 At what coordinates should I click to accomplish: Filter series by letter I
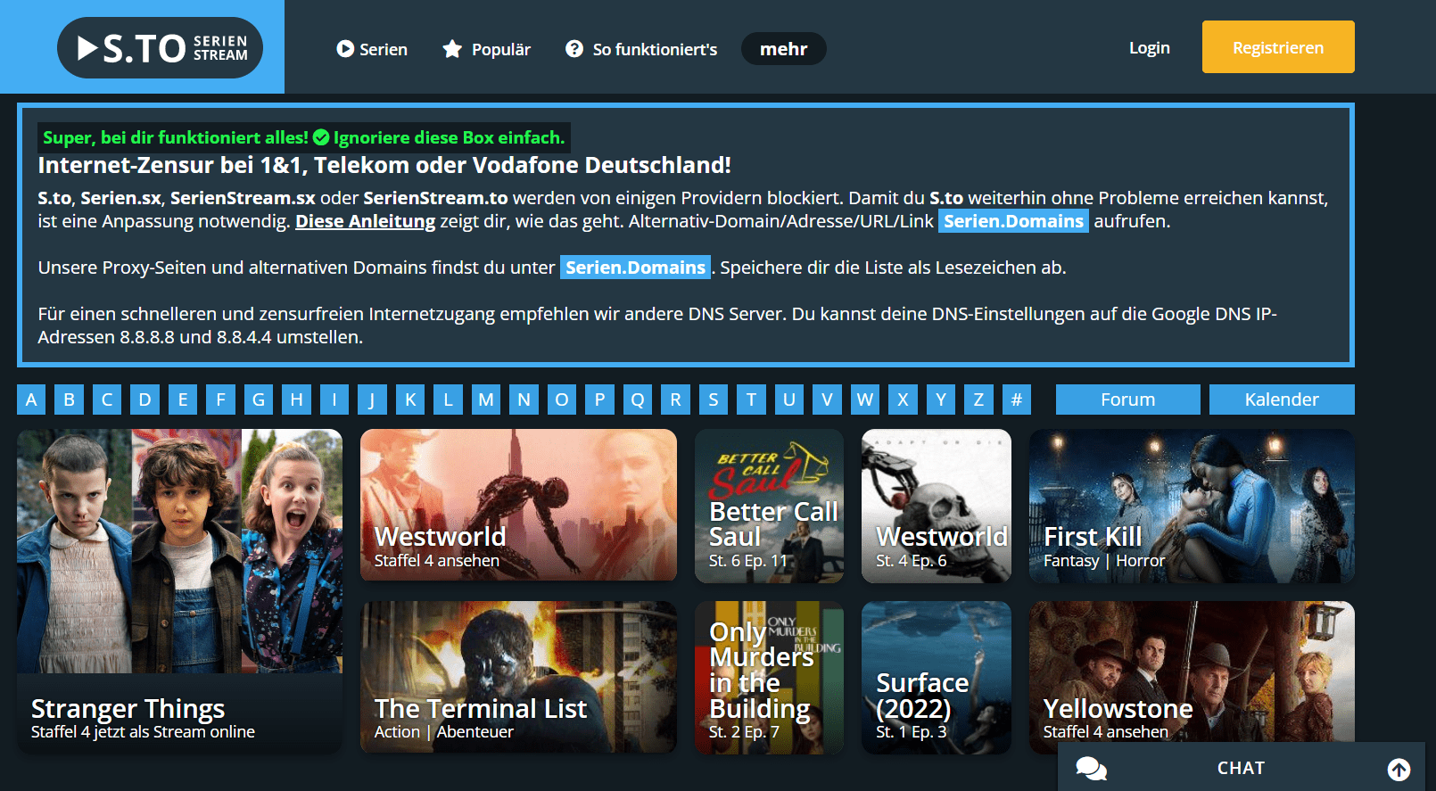334,400
